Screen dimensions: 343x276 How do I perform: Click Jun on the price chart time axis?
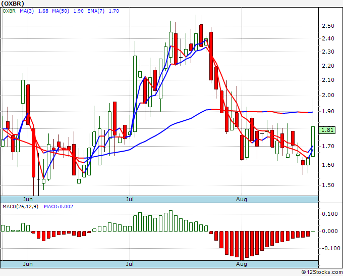(28, 199)
